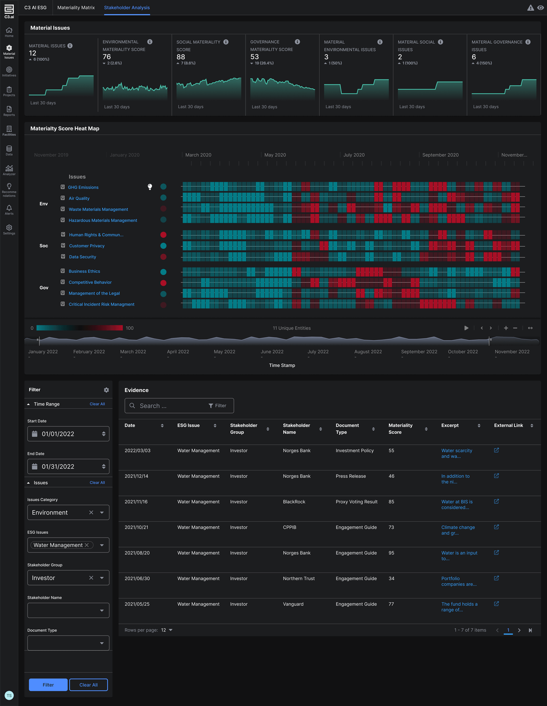This screenshot has height=706, width=547.
Task: Sort by the Materiality Score column
Action: (x=426, y=429)
